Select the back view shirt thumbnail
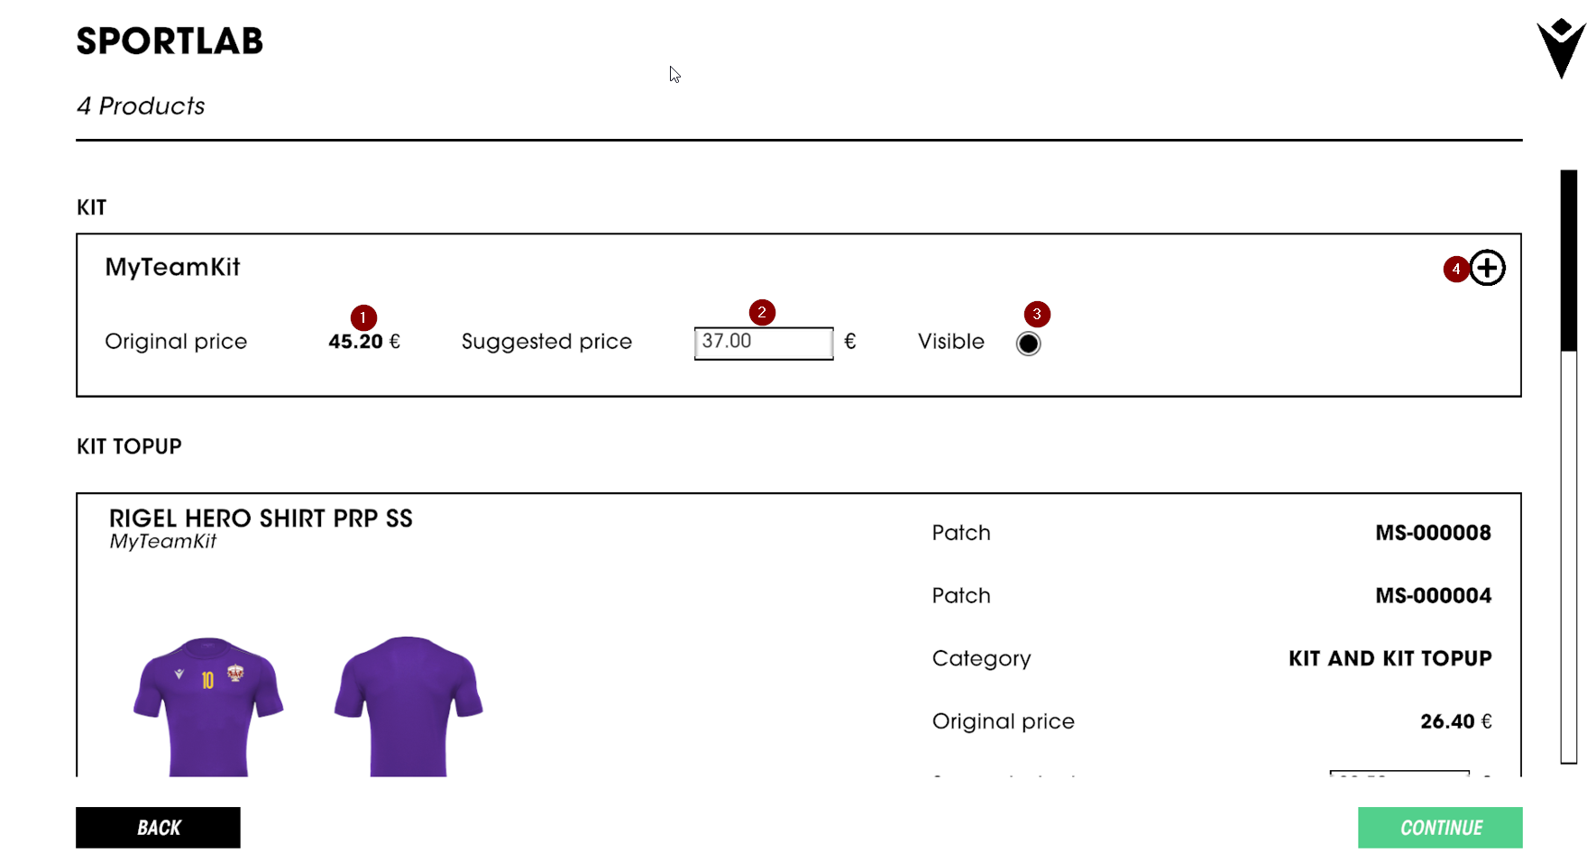 coord(408,705)
